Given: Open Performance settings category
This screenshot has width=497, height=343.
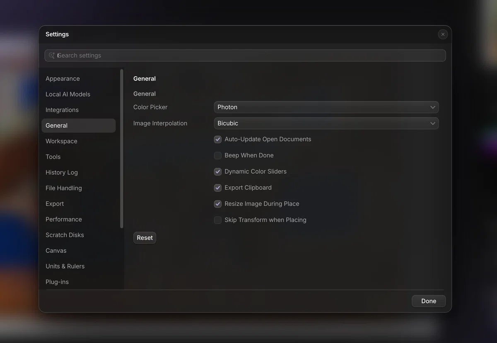Looking at the screenshot, I should (78, 220).
